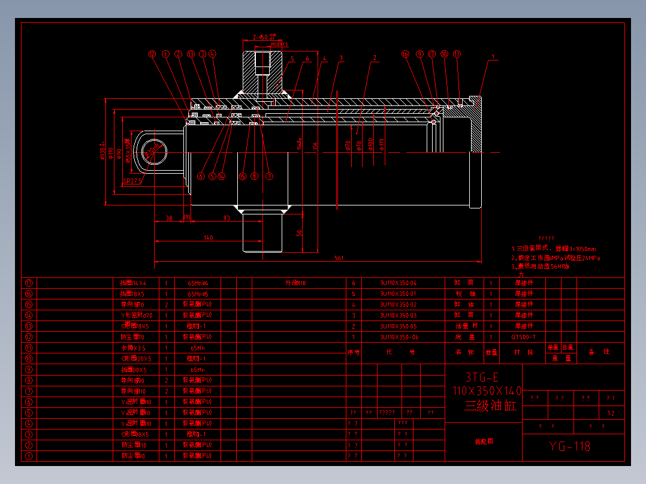Click the drawing number YG-118 in title block
The width and height of the screenshot is (646, 484).
[569, 446]
